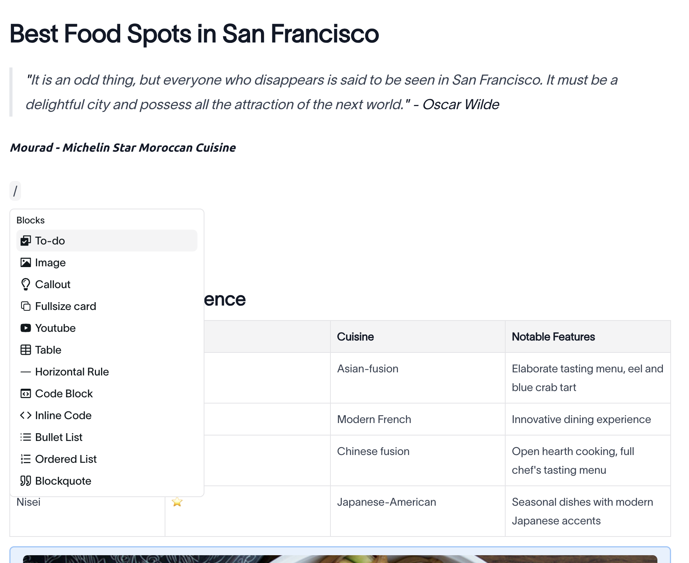Image resolution: width=689 pixels, height=563 pixels.
Task: Choose Bullet List from block menu
Action: coord(59,437)
